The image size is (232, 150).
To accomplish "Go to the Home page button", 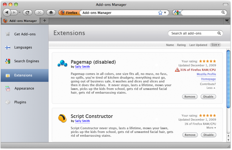I will 51,12.
